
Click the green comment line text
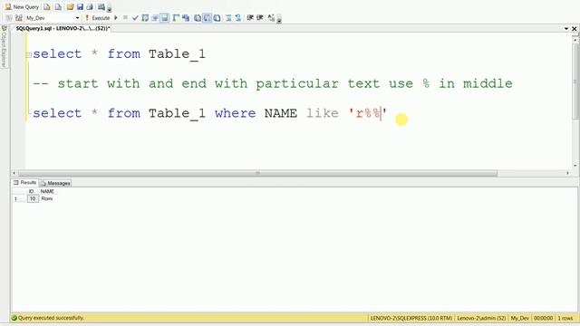273,83
